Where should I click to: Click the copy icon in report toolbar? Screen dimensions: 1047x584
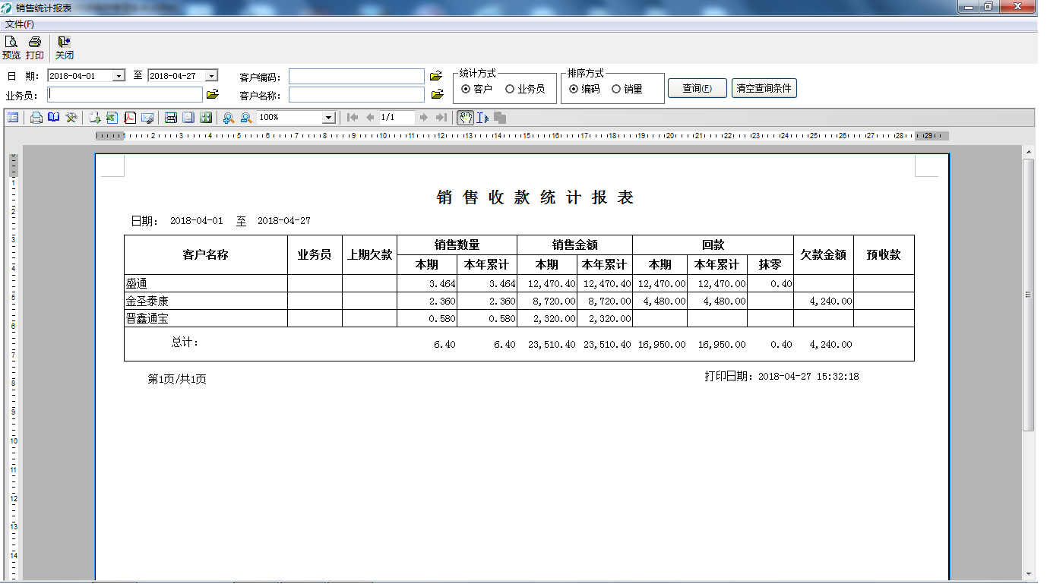500,118
